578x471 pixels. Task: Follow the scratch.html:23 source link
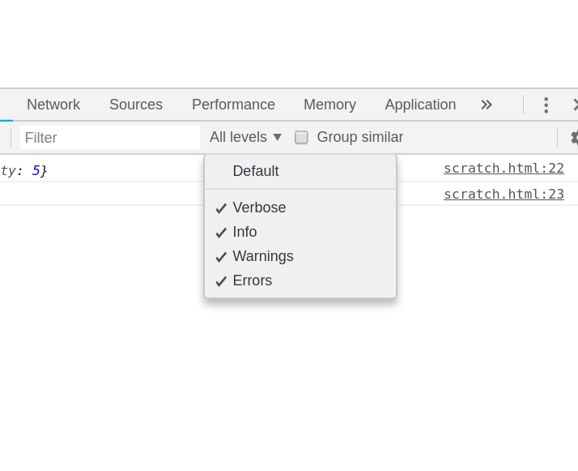click(504, 195)
